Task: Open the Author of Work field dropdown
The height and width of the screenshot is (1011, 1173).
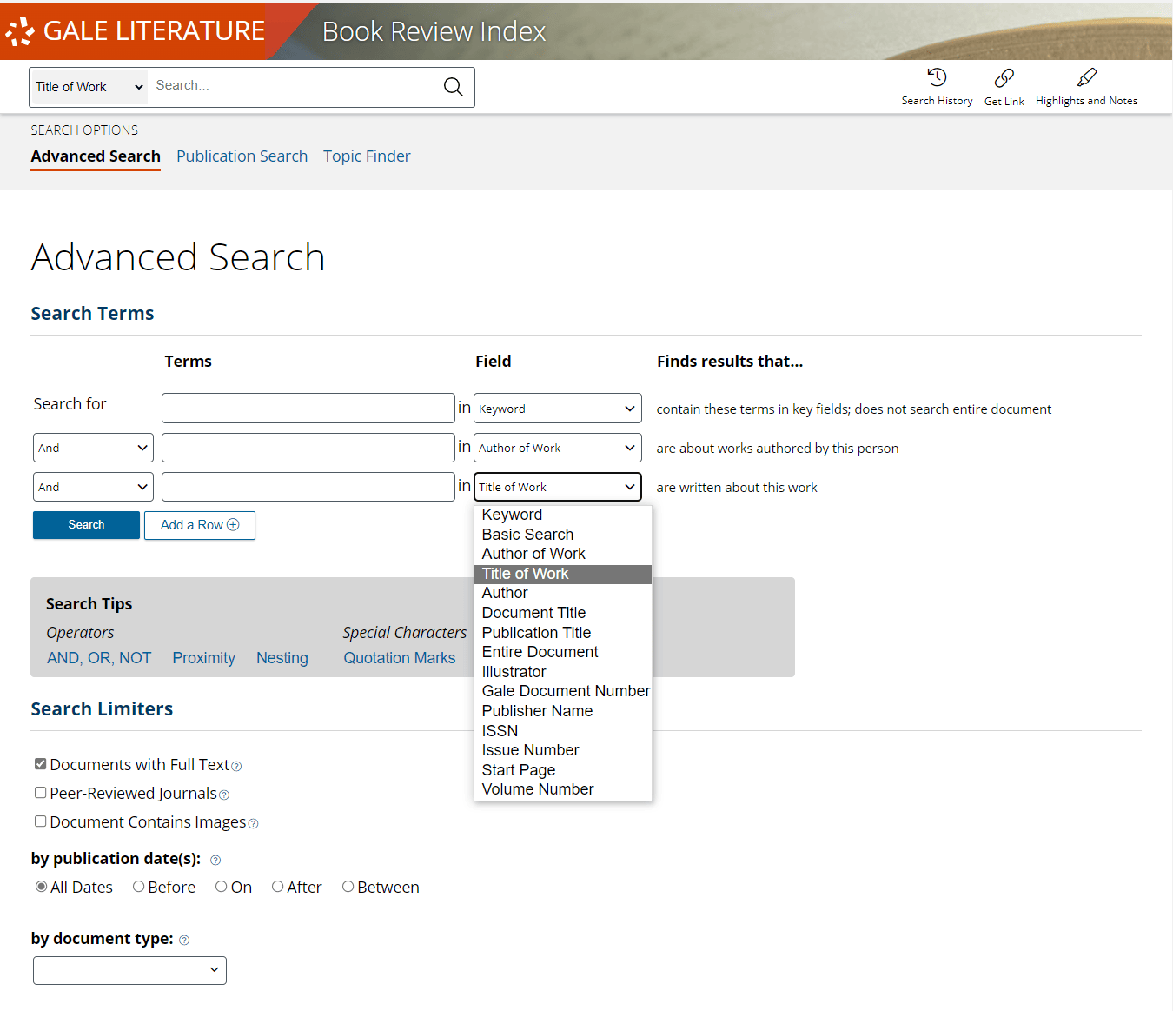Action: tap(558, 448)
